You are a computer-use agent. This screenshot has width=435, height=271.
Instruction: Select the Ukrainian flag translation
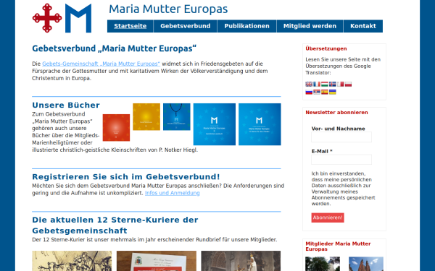332,92
